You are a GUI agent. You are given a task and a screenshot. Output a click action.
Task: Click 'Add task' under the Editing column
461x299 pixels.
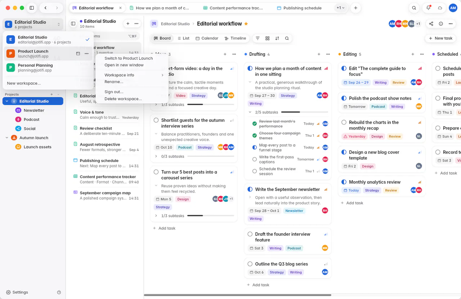[x=352, y=203]
